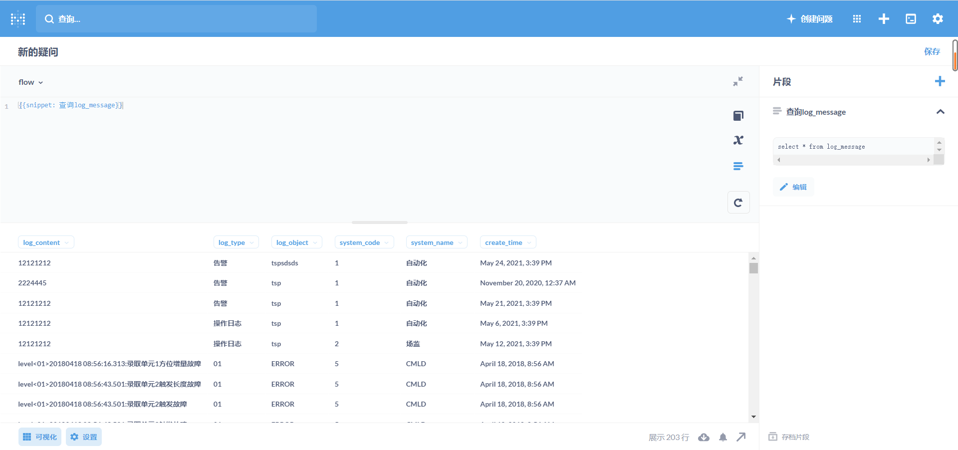Open the flow database dropdown
The height and width of the screenshot is (450, 958).
[x=31, y=82]
